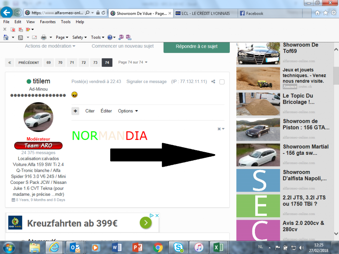Open the Safety dropdown menu

[x=79, y=37]
